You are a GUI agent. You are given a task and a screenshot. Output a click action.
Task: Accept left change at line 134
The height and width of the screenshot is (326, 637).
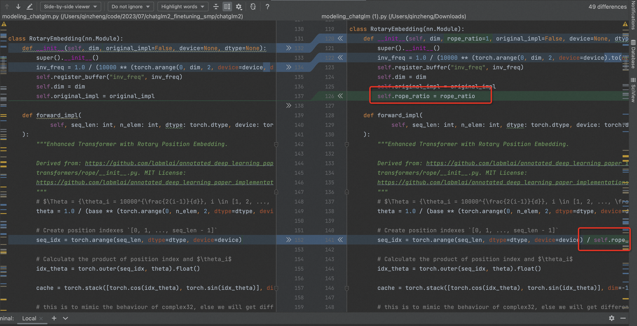(x=288, y=67)
